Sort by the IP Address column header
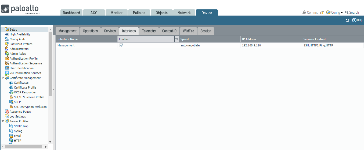Viewport: 364px width, 150px height. pos(271,39)
